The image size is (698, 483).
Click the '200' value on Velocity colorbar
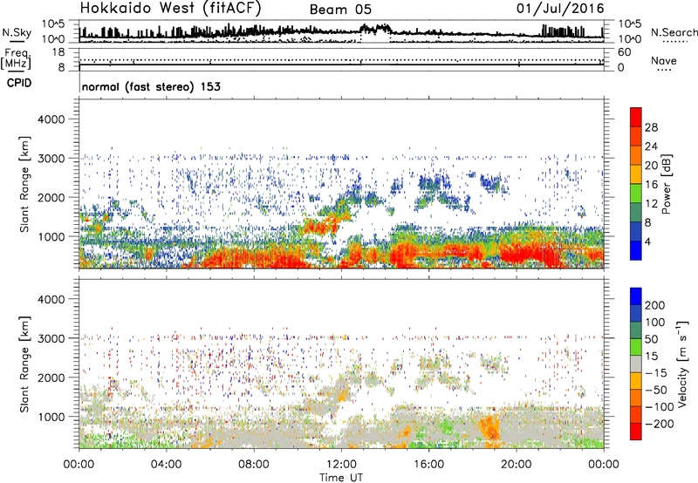655,305
